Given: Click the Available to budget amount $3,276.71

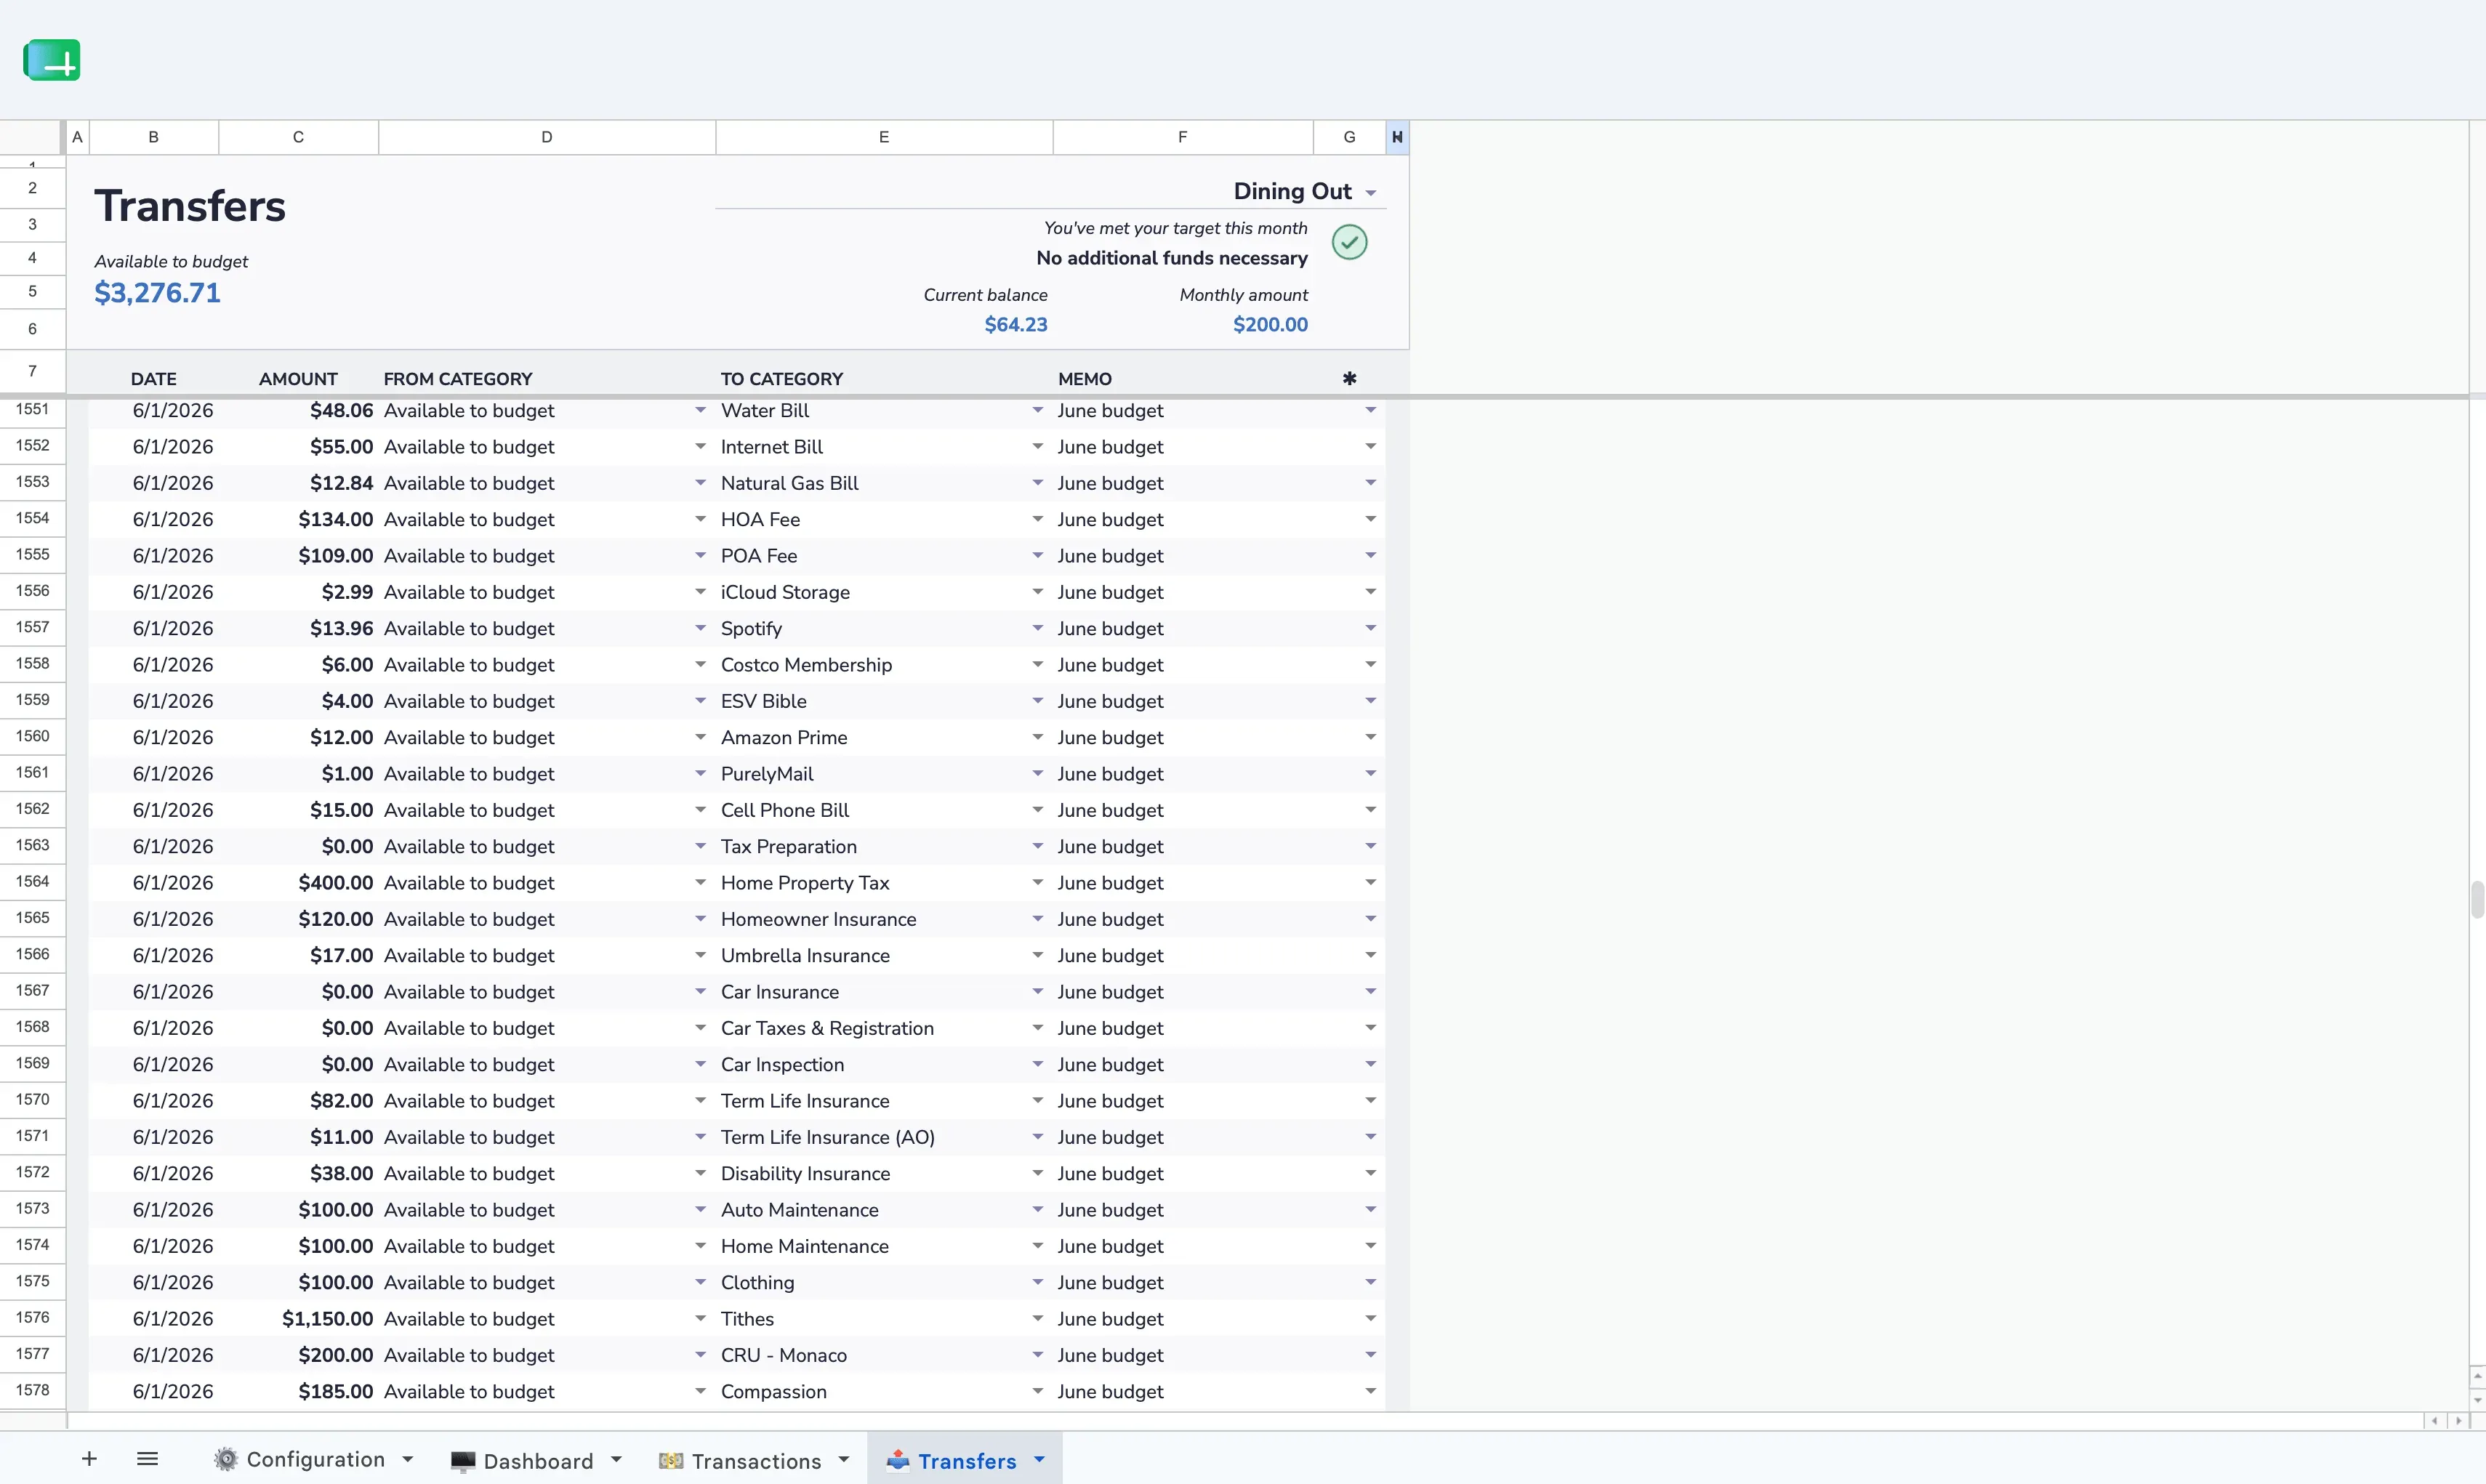Looking at the screenshot, I should (x=157, y=293).
